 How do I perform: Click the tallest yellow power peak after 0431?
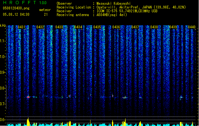point(28,122)
